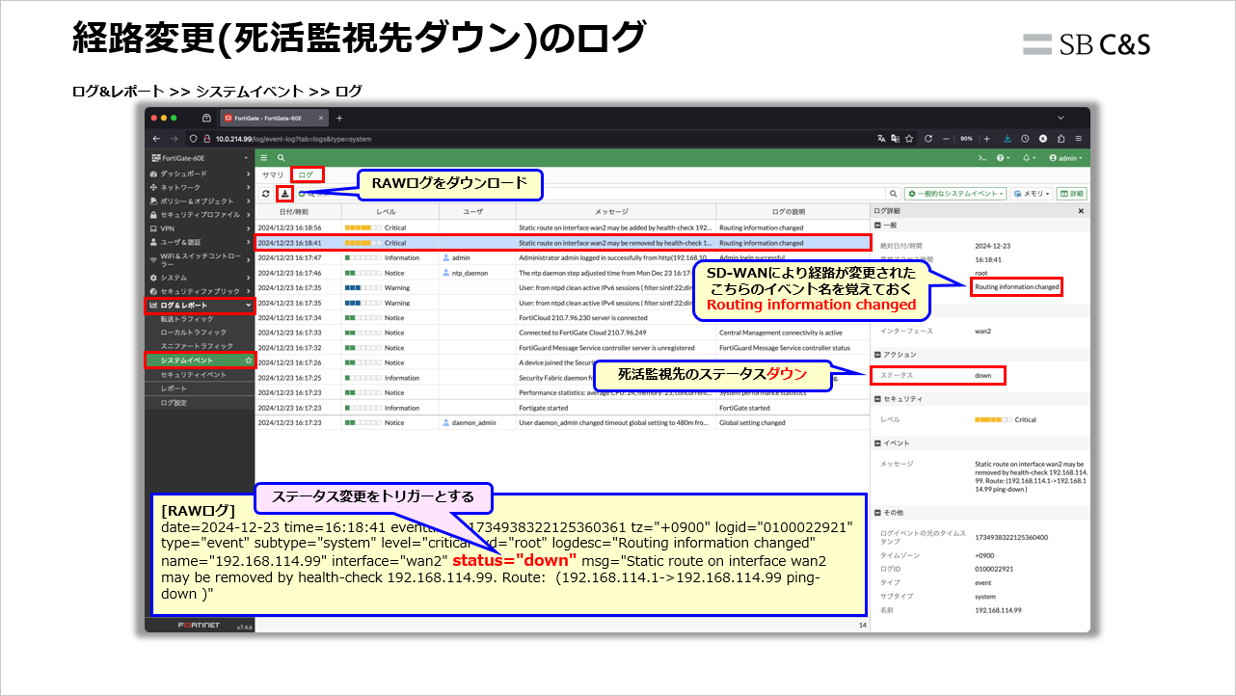Expand the ネットワーク menu
1236x696 pixels.
pyautogui.click(x=200, y=187)
